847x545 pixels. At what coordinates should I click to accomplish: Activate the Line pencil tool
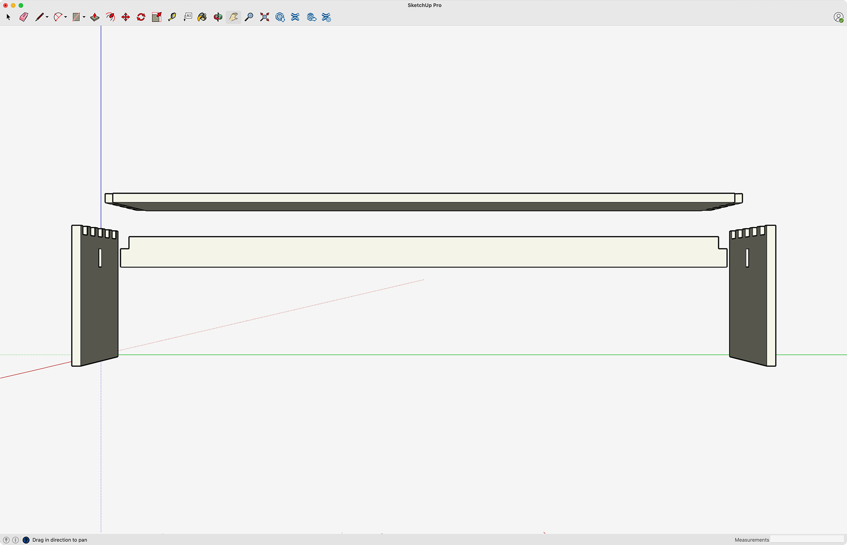pos(39,17)
